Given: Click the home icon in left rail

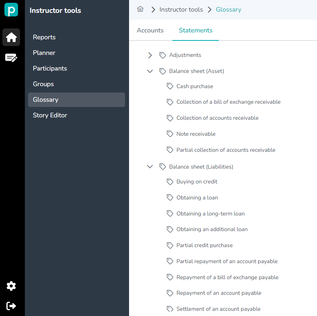Looking at the screenshot, I should point(11,37).
